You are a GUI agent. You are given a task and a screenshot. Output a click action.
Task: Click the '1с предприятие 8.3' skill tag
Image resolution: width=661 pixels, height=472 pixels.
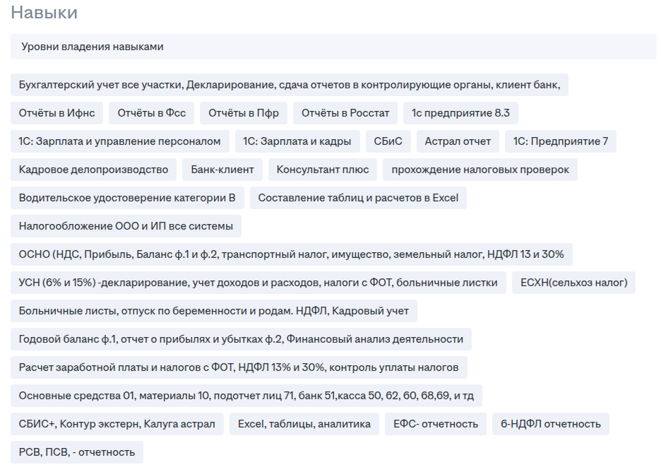pyautogui.click(x=460, y=113)
